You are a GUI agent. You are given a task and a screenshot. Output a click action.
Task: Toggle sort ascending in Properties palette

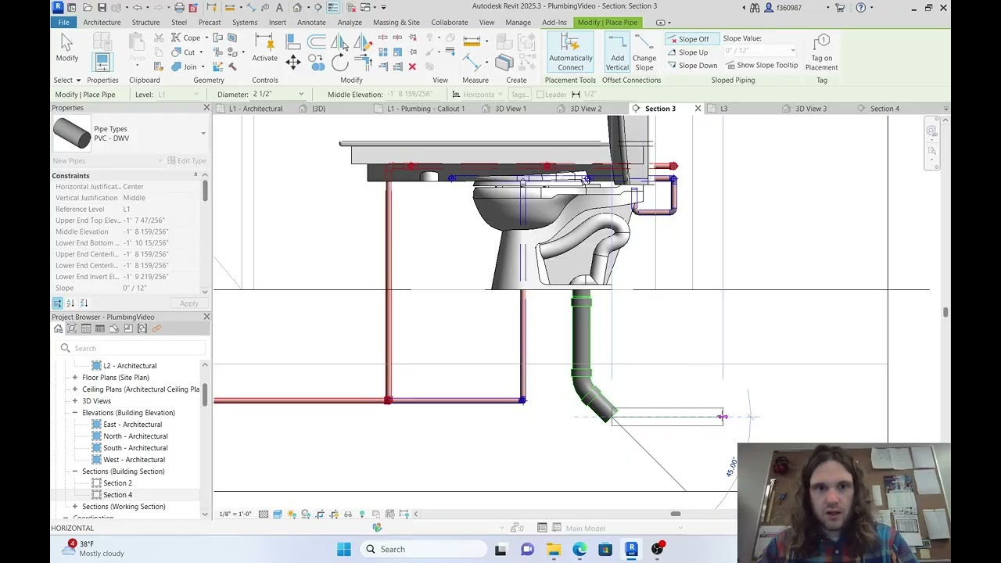coord(70,303)
